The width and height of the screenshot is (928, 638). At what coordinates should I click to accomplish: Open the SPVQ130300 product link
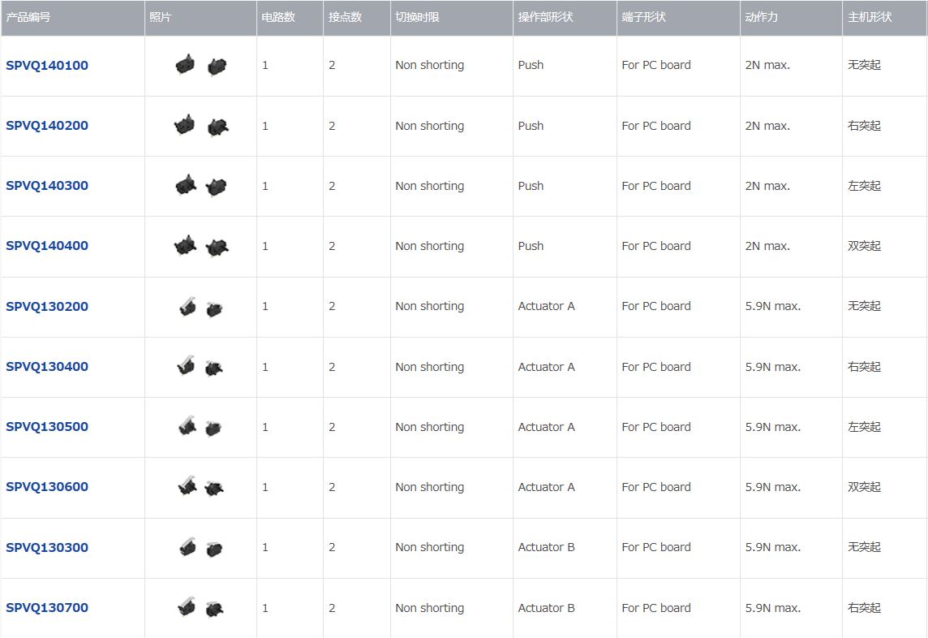click(47, 547)
